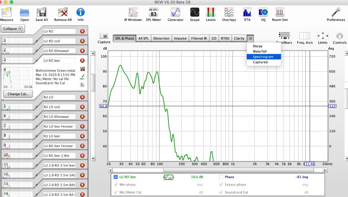Image resolution: width=348 pixels, height=197 pixels.
Task: Uncheck the LU RO leer trace checkbox
Action: [x=116, y=177]
